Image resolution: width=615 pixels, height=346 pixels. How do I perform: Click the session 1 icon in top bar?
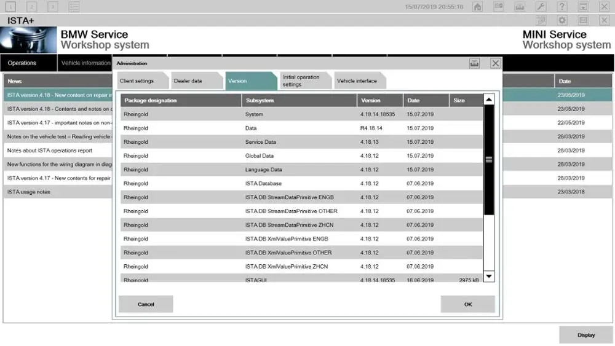coord(10,6)
